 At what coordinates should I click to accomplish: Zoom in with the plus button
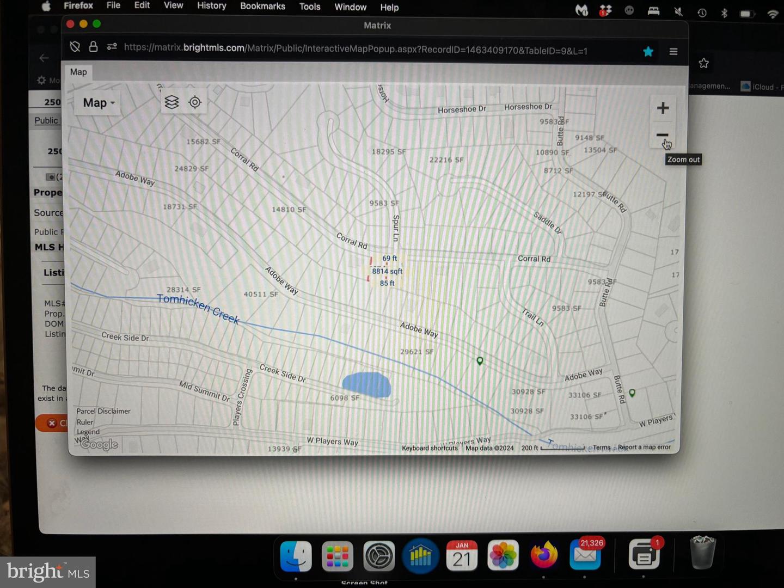pyautogui.click(x=663, y=108)
